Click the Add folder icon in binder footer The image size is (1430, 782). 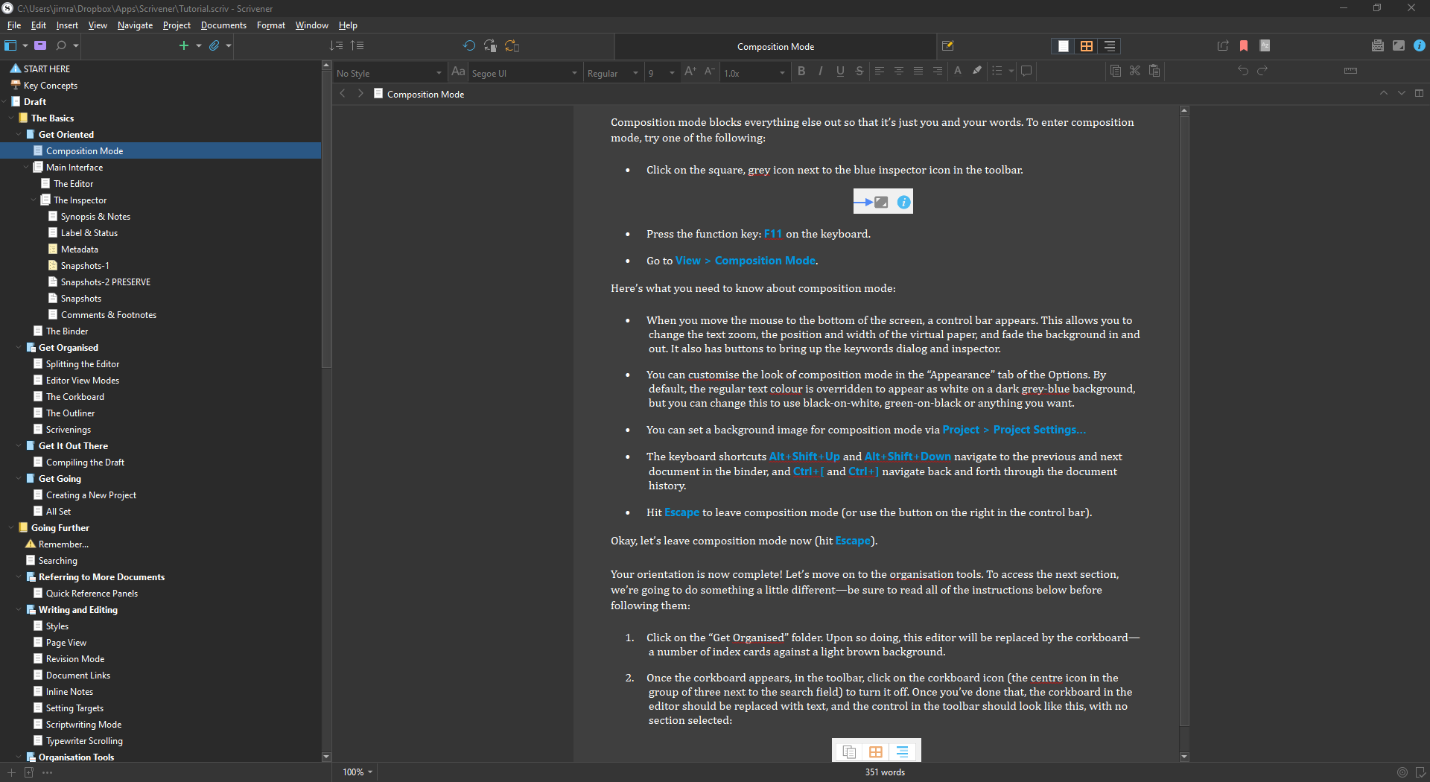pos(29,772)
